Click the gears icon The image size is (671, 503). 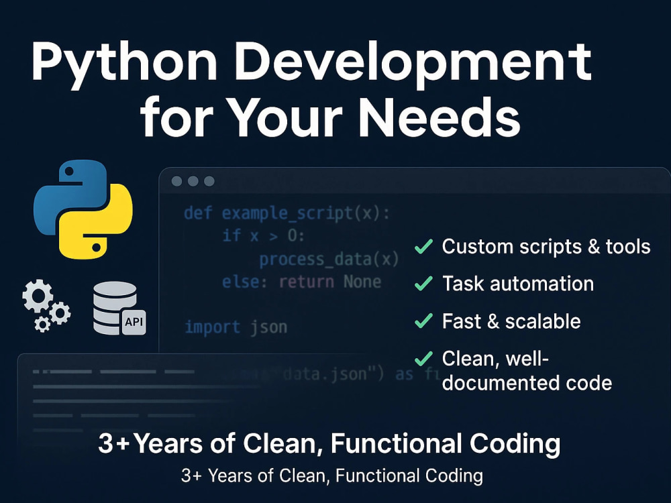coord(47,306)
